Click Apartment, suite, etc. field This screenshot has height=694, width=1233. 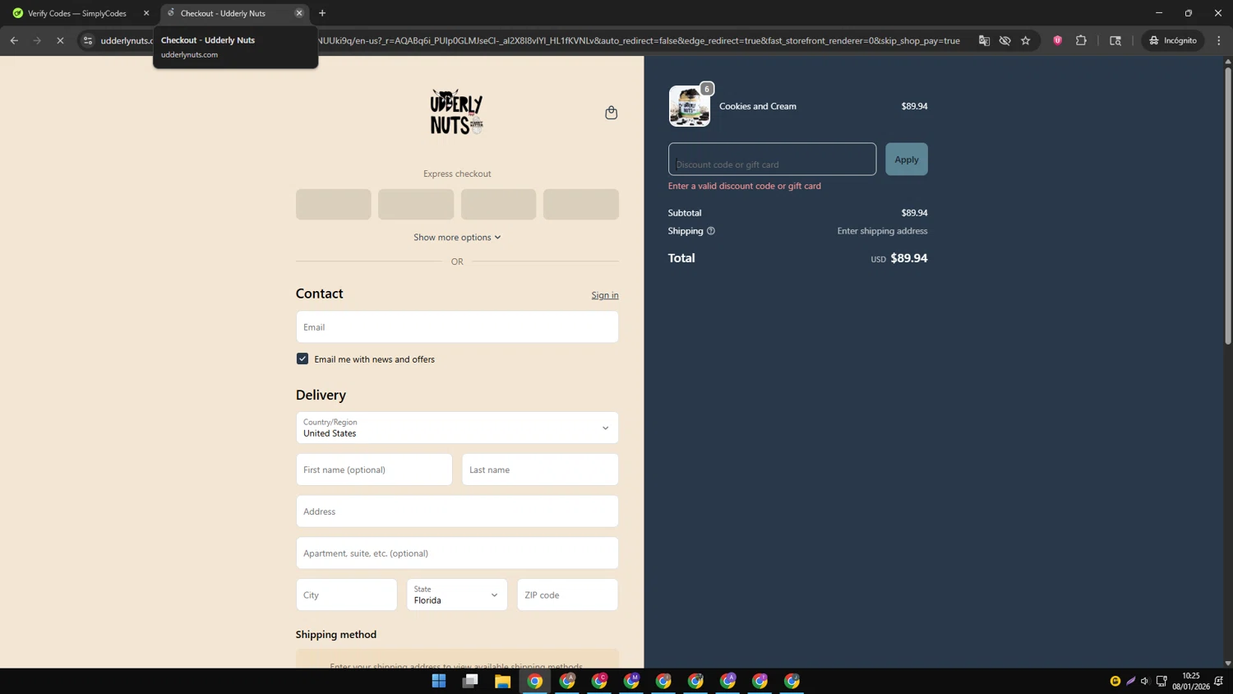pos(457,553)
